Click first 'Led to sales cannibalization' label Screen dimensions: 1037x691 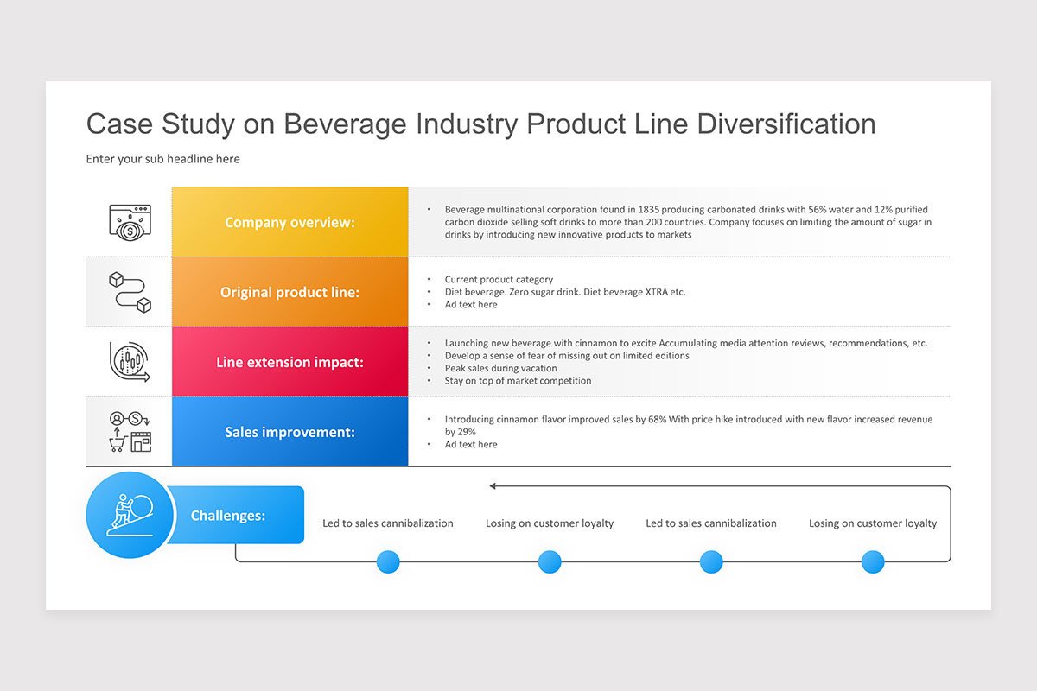coord(388,523)
